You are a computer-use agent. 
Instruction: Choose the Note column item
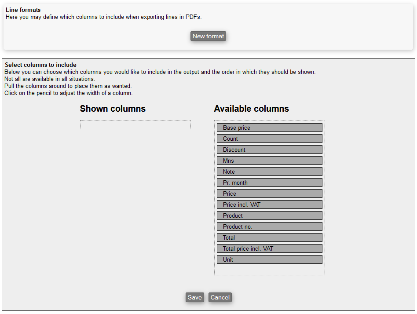269,172
